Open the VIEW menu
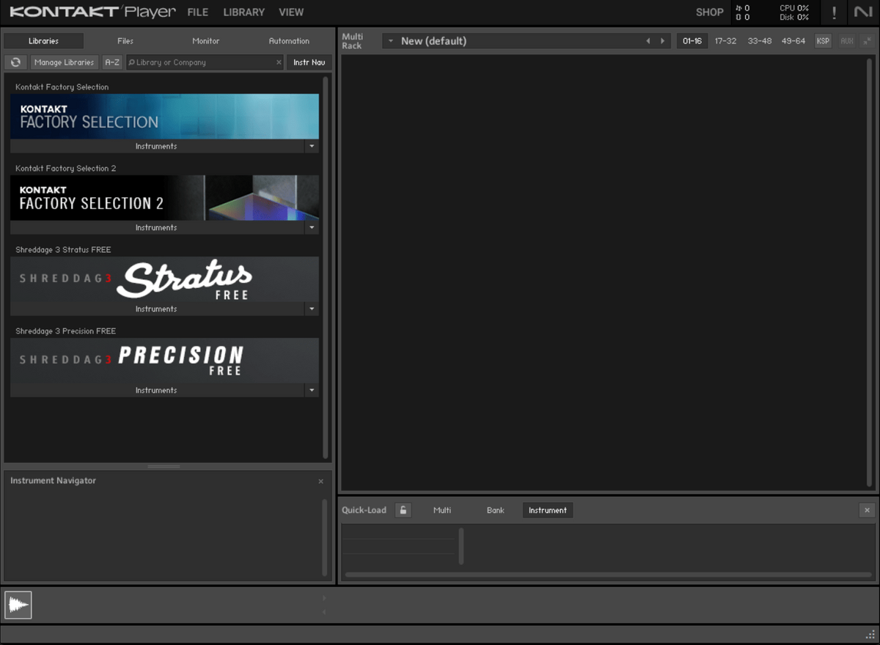Image resolution: width=880 pixels, height=645 pixels. click(x=291, y=12)
